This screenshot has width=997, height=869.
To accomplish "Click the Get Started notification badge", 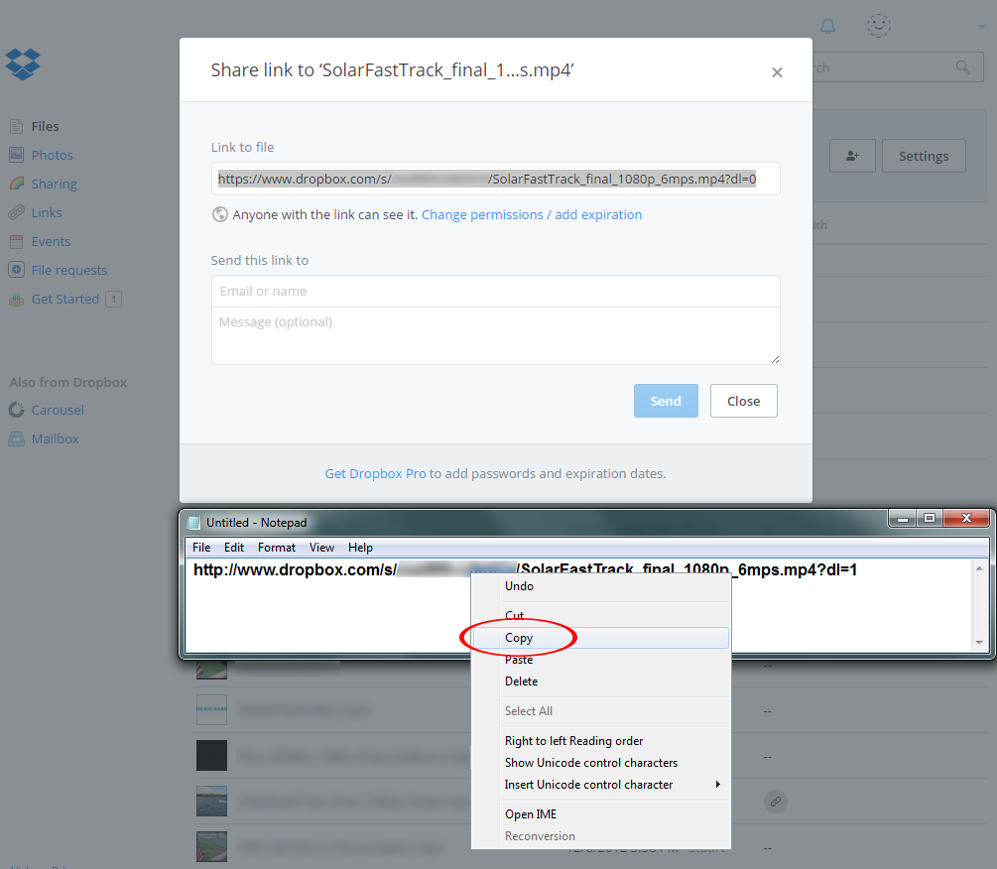I will pos(114,299).
